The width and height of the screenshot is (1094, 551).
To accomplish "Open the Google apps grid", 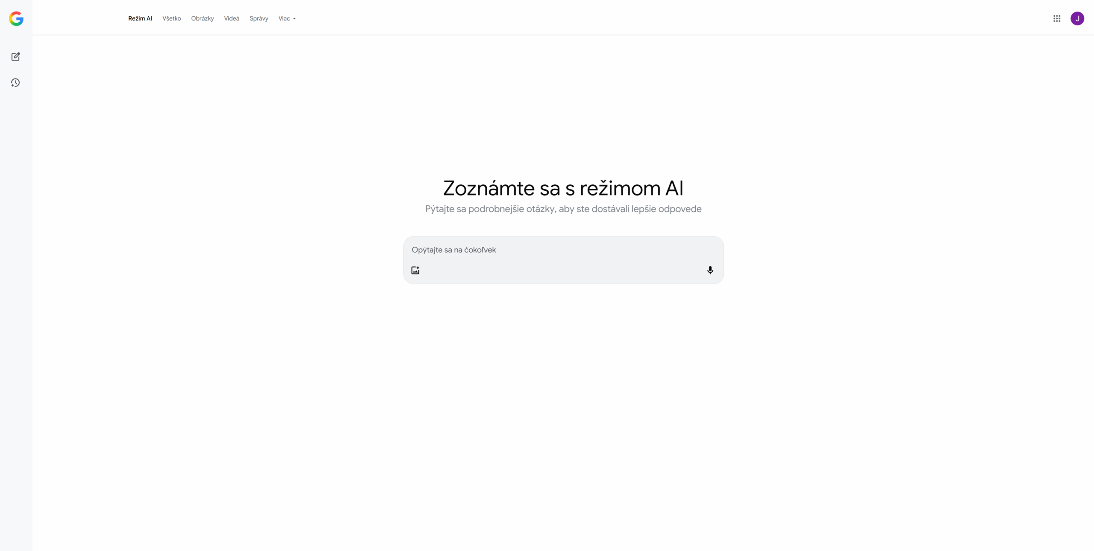I will pyautogui.click(x=1057, y=18).
